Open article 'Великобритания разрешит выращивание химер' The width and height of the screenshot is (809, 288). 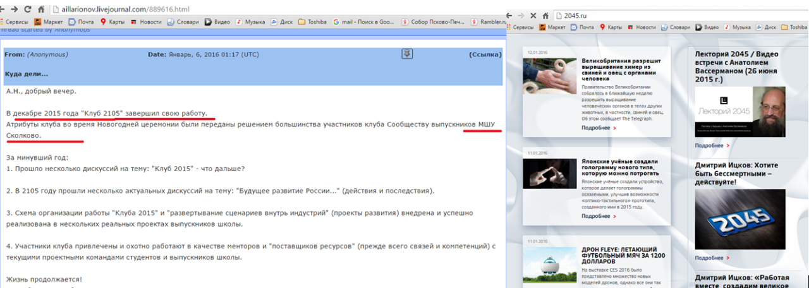(x=622, y=70)
